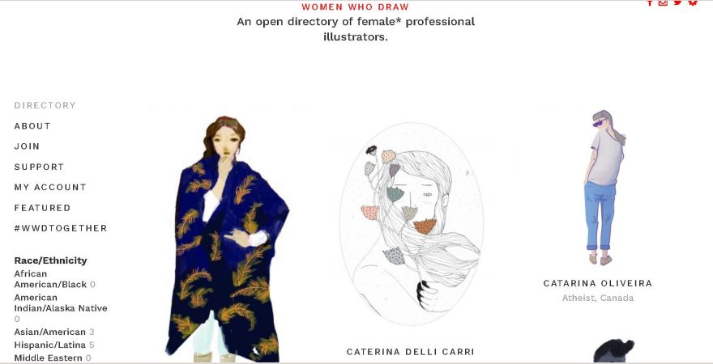Open the WOMEN WHO DRAW title link
This screenshot has height=364, width=713.
tap(355, 7)
